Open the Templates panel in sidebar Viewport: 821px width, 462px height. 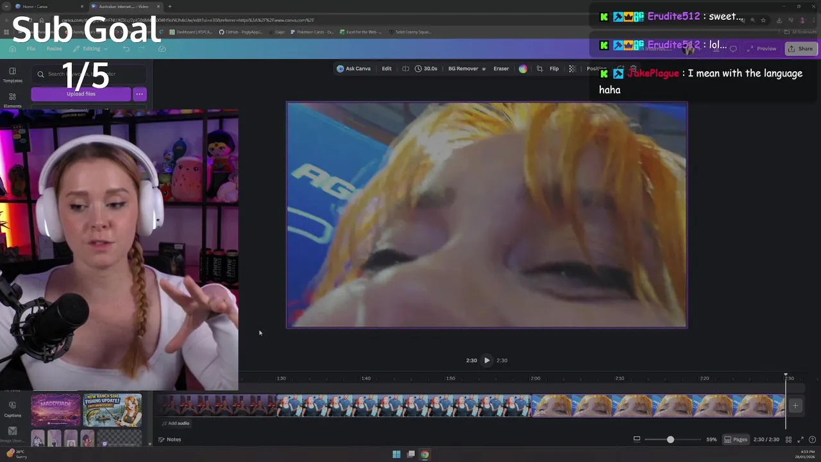12,74
